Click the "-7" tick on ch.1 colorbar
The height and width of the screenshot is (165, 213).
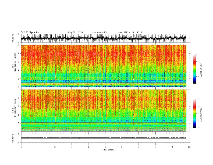click(x=198, y=84)
